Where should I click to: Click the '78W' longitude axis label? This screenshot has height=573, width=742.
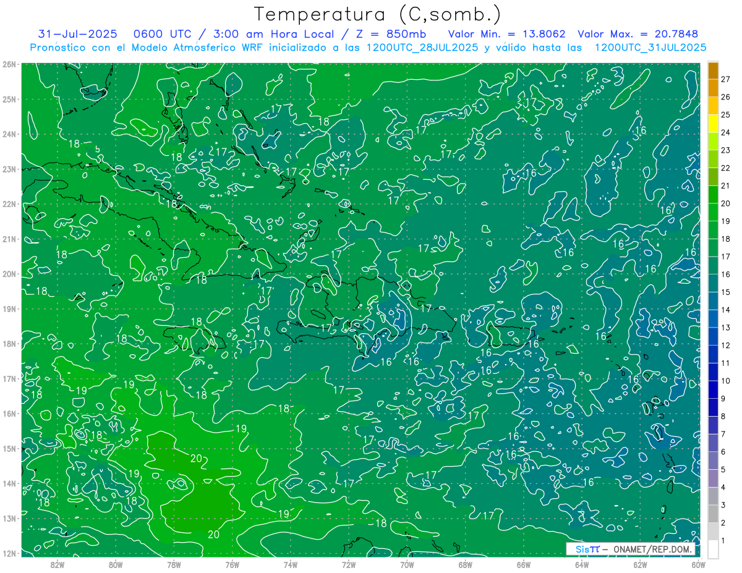[x=174, y=564]
